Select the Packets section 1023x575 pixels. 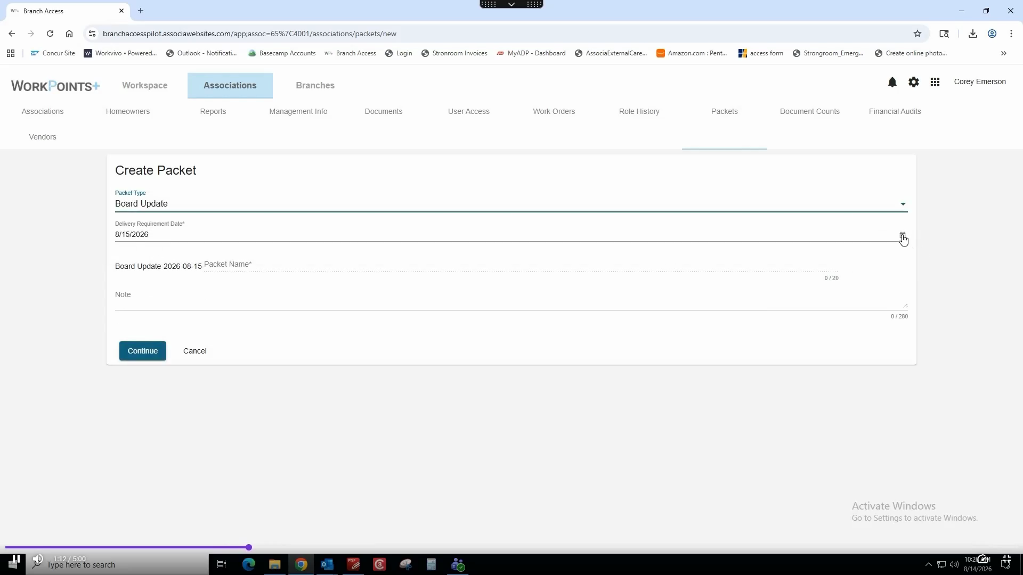click(x=725, y=111)
